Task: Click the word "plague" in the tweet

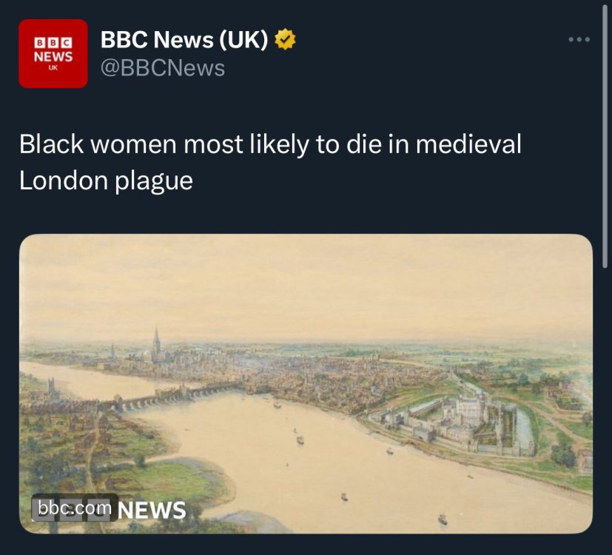Action: point(155,181)
